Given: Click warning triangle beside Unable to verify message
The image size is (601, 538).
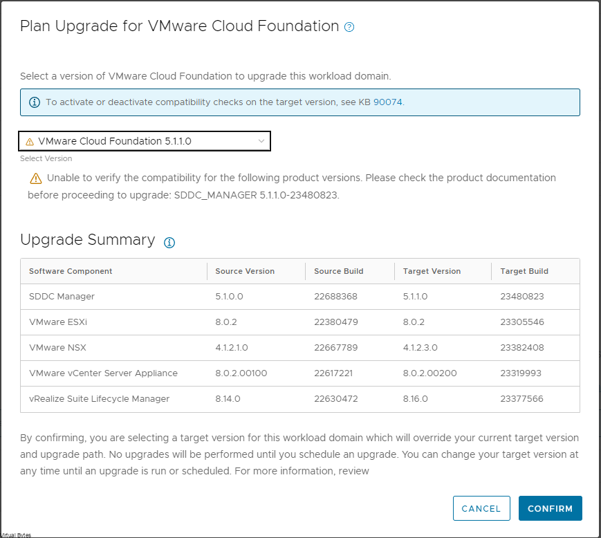Looking at the screenshot, I should pyautogui.click(x=36, y=178).
